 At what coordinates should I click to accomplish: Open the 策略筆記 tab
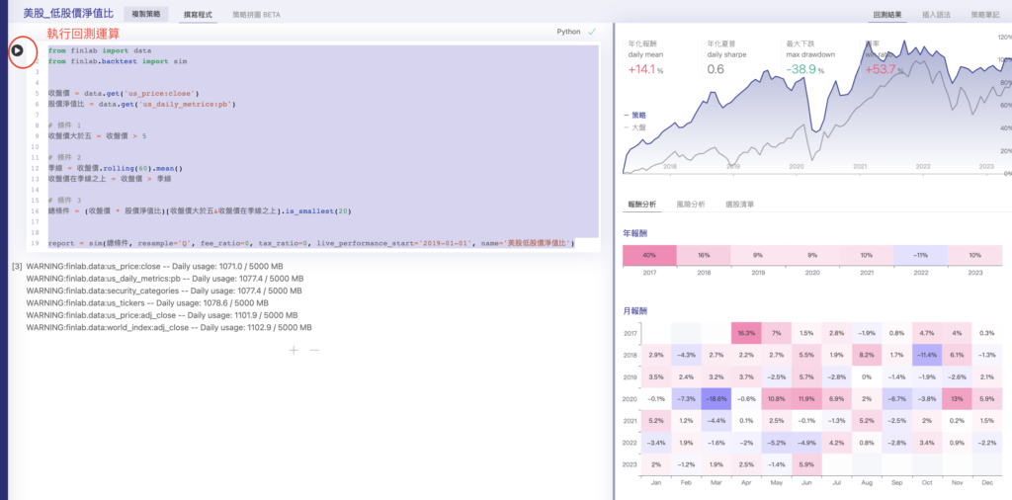point(986,14)
